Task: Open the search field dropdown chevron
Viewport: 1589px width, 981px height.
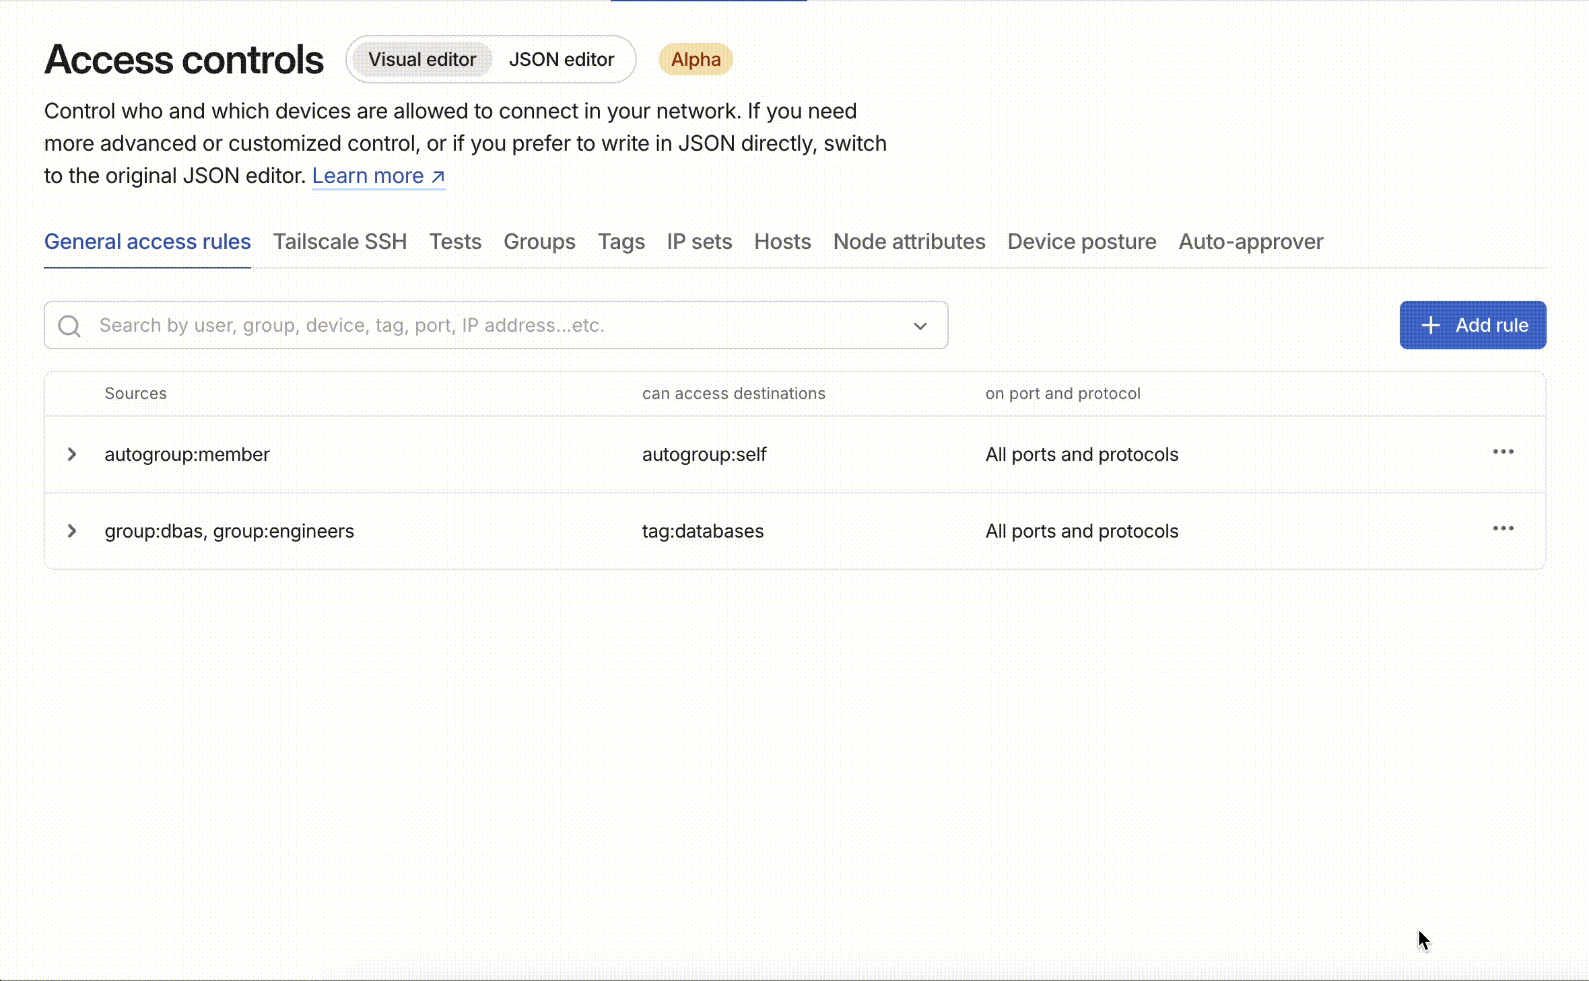Action: [920, 326]
